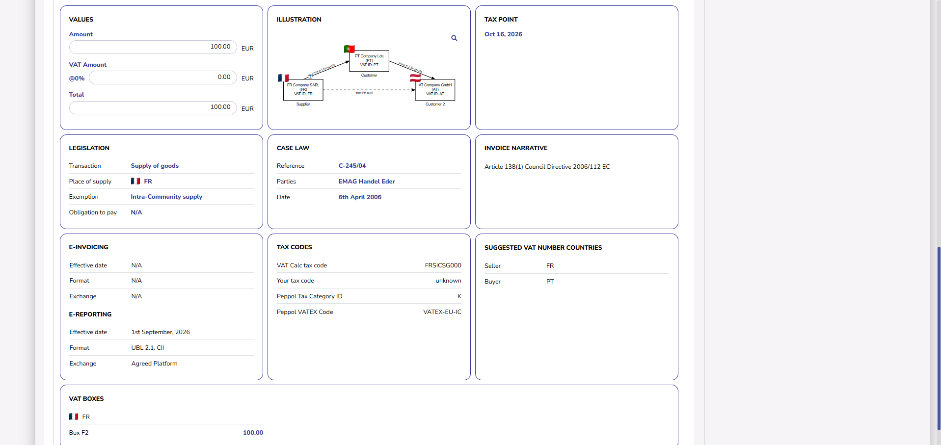This screenshot has height=445, width=941.
Task: Click the Box F2 value 100.00
Action: 253,433
